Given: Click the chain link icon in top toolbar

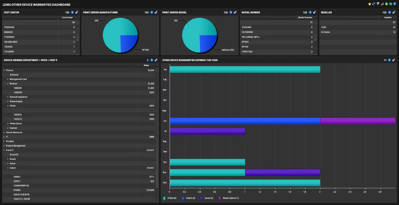Looking at the screenshot, I should tap(382, 4).
